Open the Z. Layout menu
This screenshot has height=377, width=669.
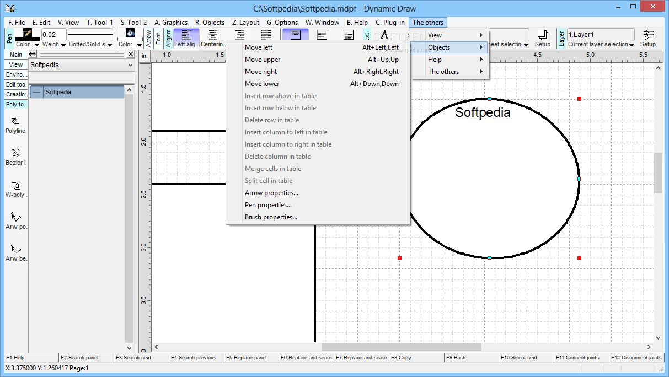[245, 23]
